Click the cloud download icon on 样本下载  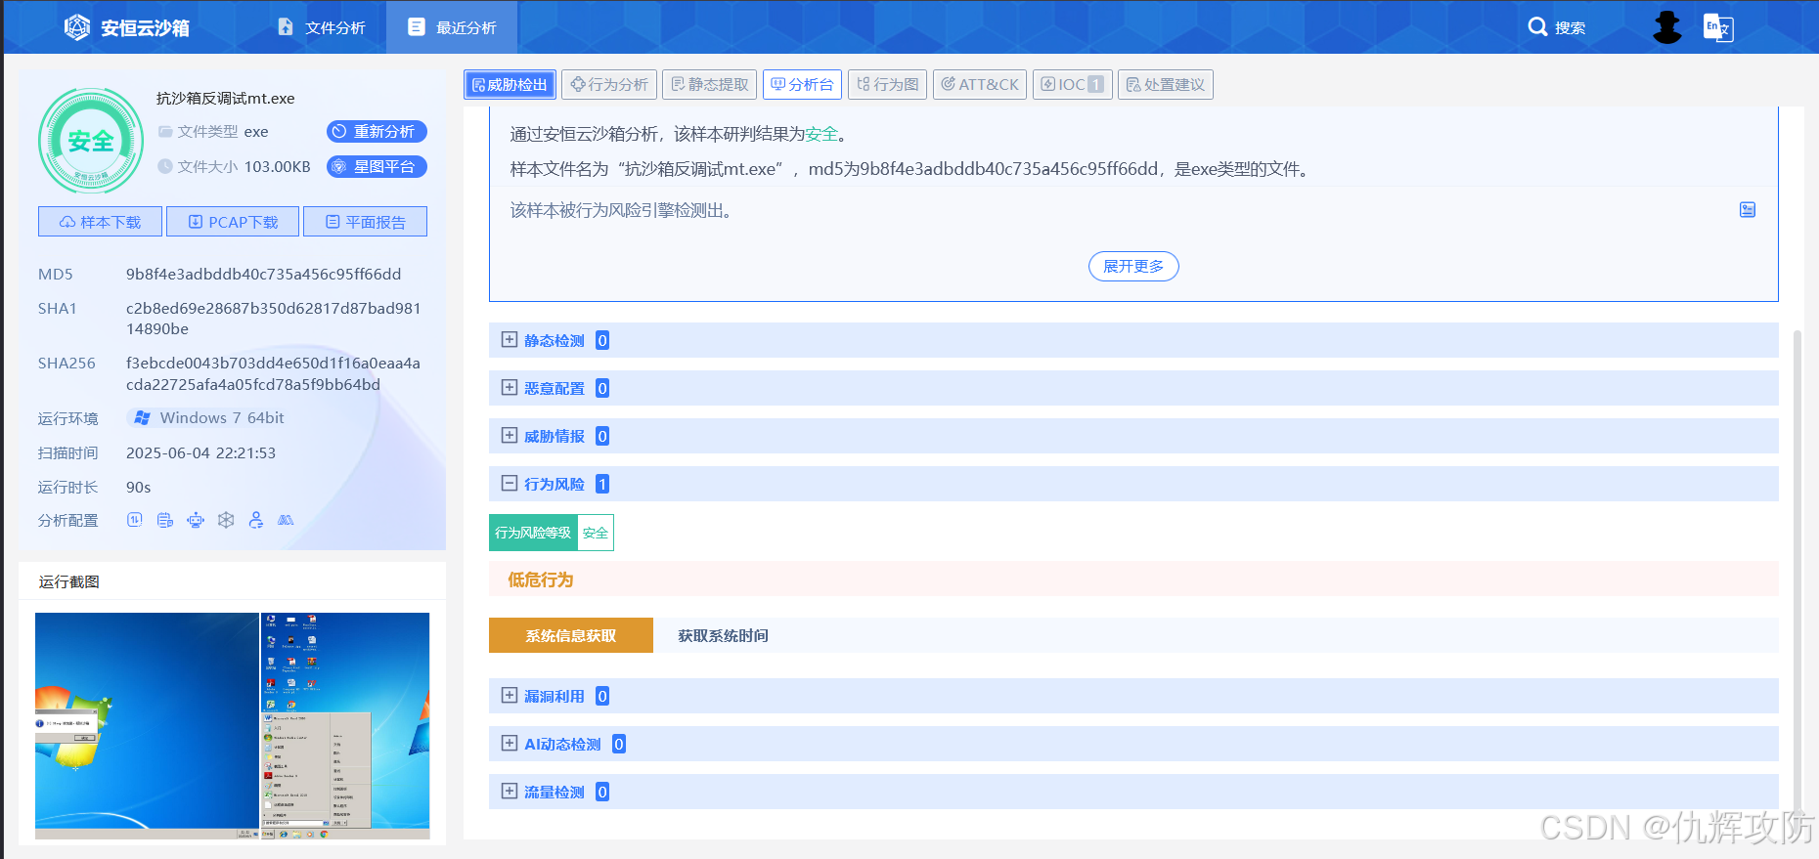(x=67, y=222)
